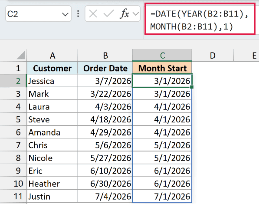Screen dimensions: 259x204
Task: Select the 4/18/2026 order date cell
Action: (105, 119)
